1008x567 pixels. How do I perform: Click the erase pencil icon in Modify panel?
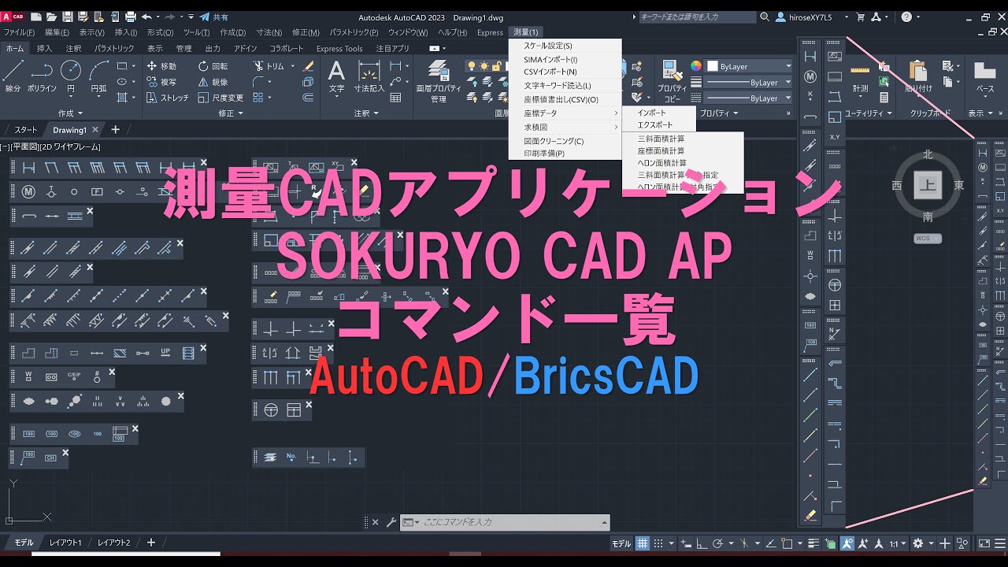click(x=308, y=66)
